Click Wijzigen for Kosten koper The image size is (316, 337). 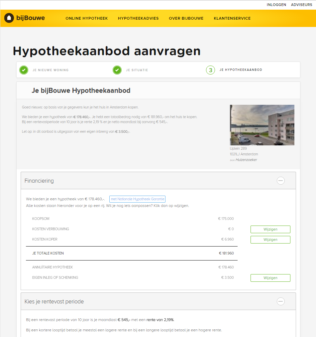270,240
